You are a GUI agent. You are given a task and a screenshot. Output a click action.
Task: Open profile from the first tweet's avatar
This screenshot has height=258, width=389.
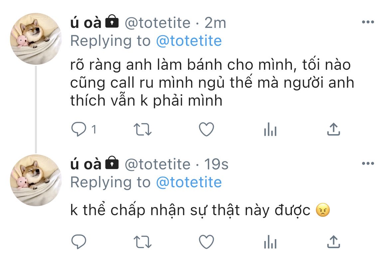click(x=36, y=39)
